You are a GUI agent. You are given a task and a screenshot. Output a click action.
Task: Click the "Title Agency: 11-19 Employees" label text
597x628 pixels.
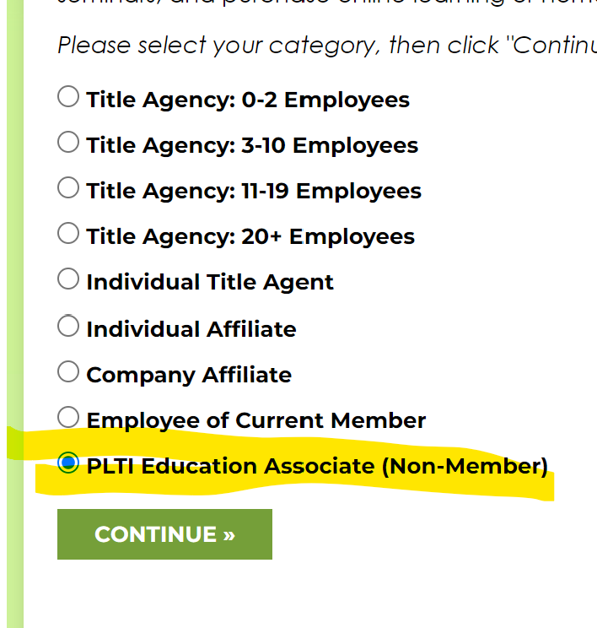point(254,191)
